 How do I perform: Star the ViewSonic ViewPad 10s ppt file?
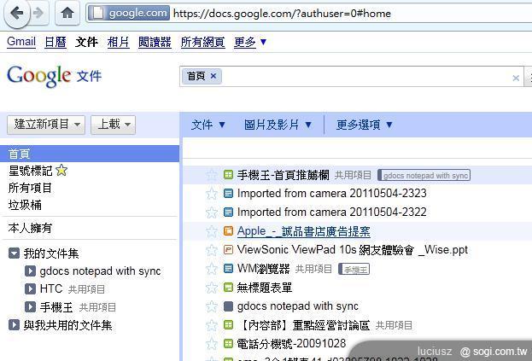point(212,250)
